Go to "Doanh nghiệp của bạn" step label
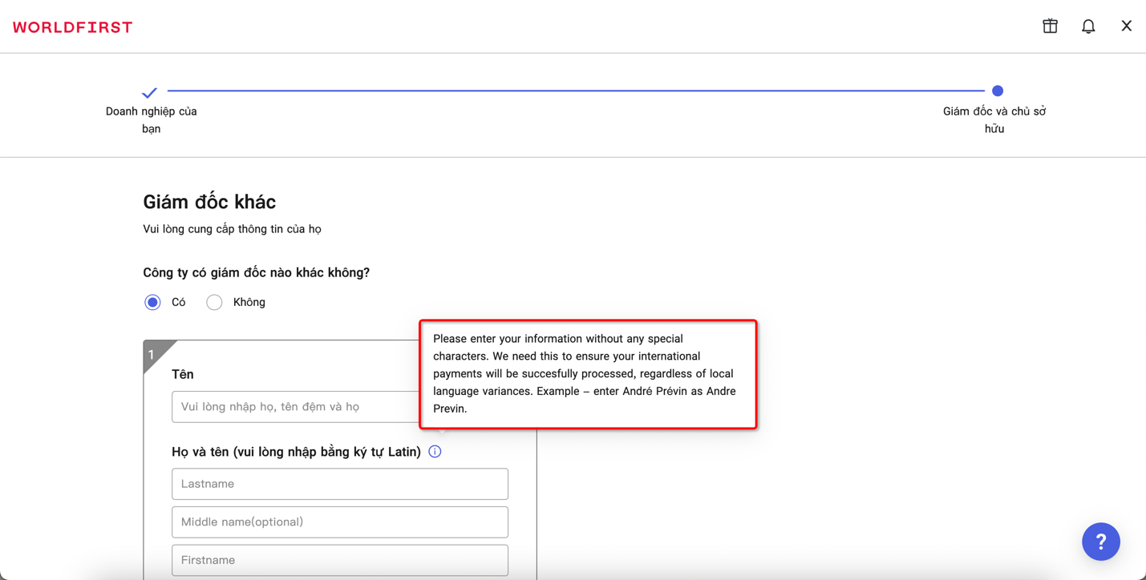 point(152,120)
